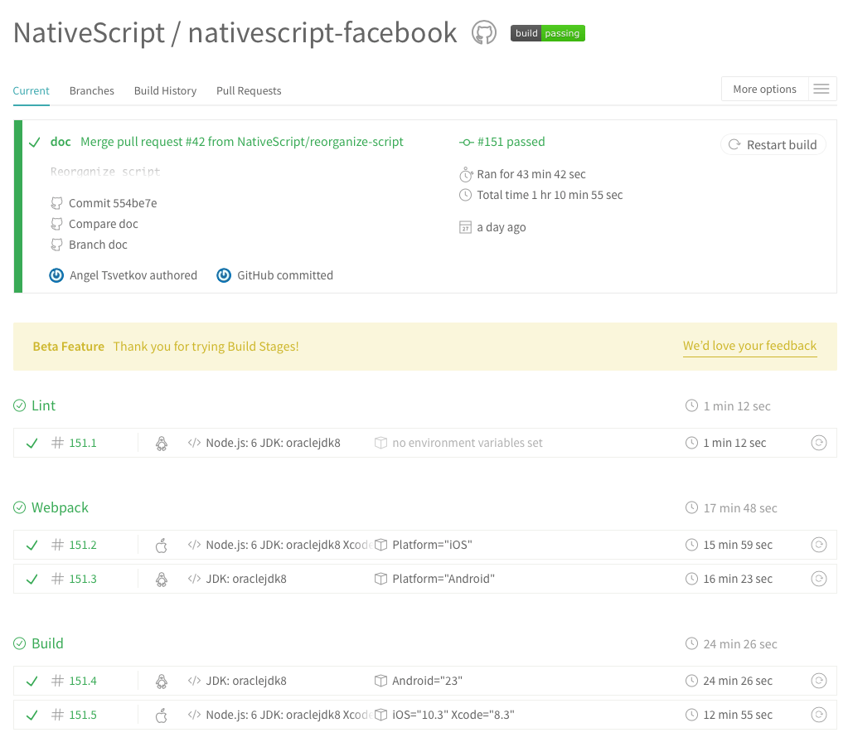
Task: Open the Compare doc link
Action: point(103,224)
